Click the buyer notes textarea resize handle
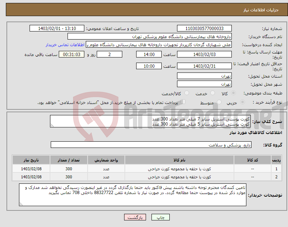The width and height of the screenshot is (288, 227). pos(21,204)
